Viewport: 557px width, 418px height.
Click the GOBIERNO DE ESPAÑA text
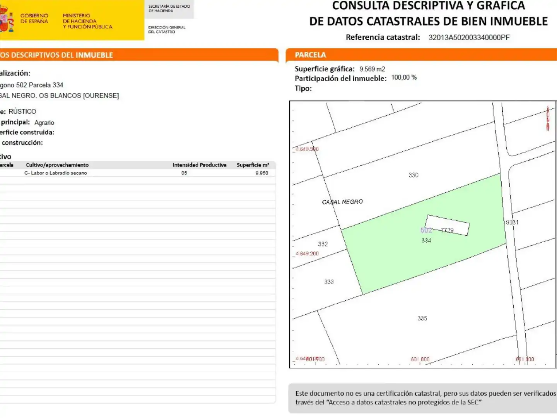point(34,19)
